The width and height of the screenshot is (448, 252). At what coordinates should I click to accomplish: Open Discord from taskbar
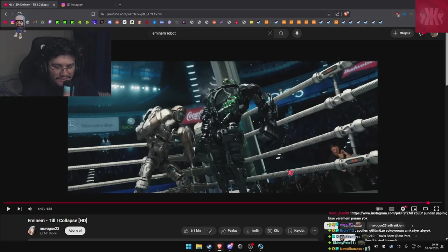(x=230, y=246)
